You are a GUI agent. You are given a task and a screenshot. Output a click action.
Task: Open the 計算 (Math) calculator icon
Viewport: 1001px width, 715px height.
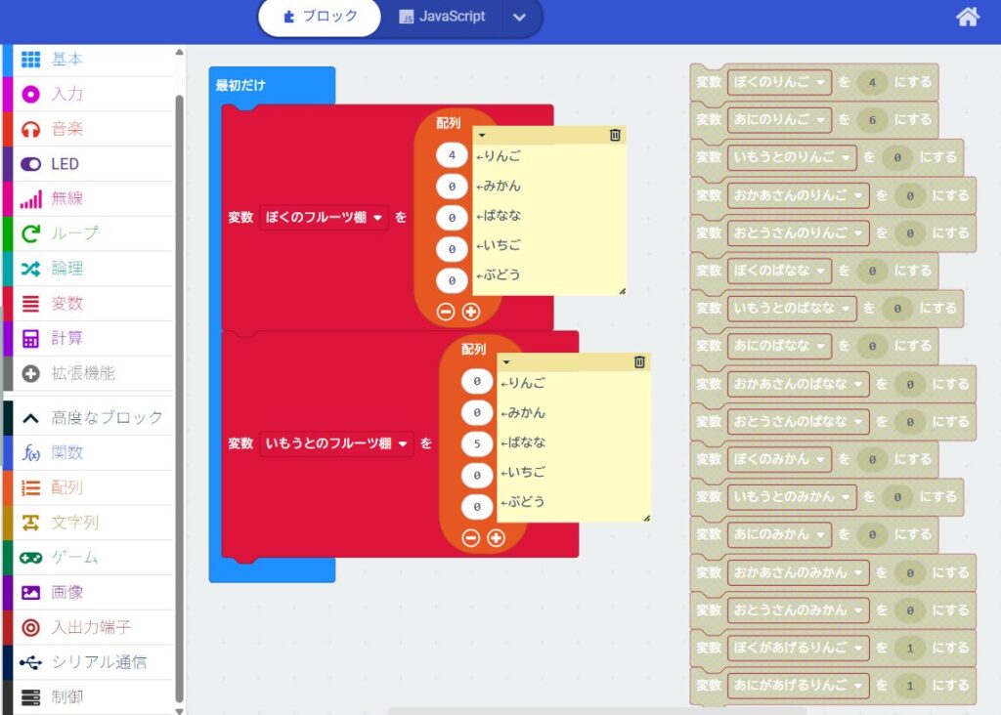30,339
